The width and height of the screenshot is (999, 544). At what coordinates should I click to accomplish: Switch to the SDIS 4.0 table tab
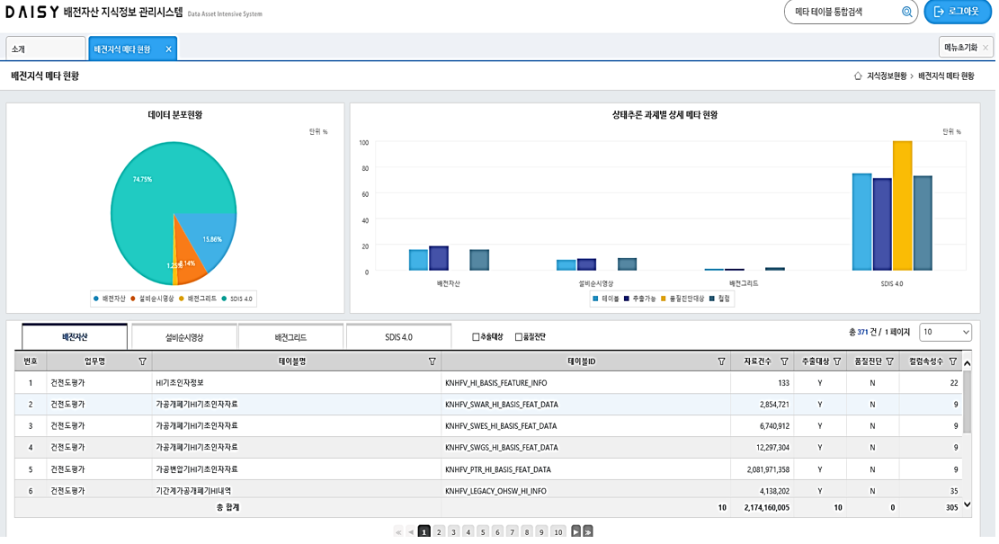398,337
